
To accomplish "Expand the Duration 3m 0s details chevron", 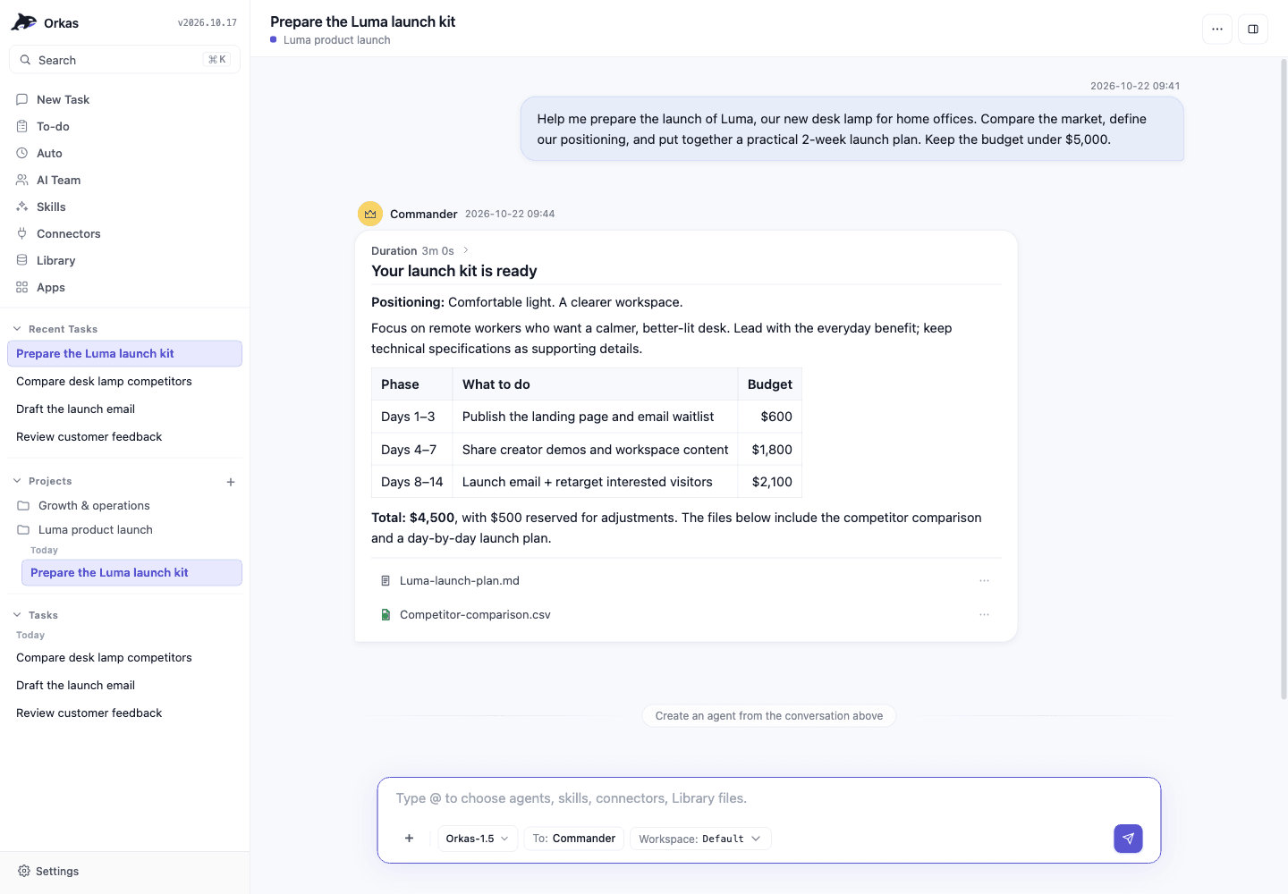I will [466, 250].
